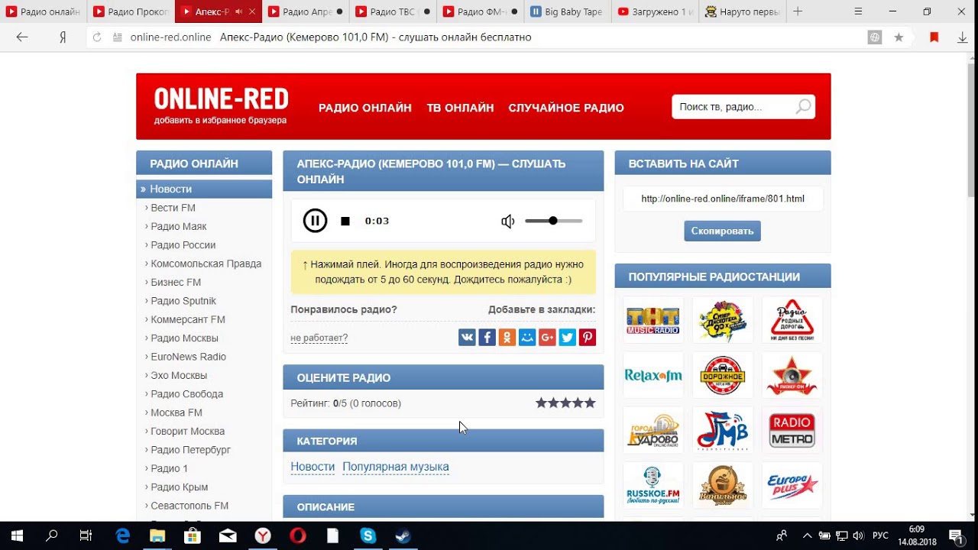Open Радио Родных Дорог station thumbnail
This screenshot has height=550, width=978.
[x=792, y=320]
